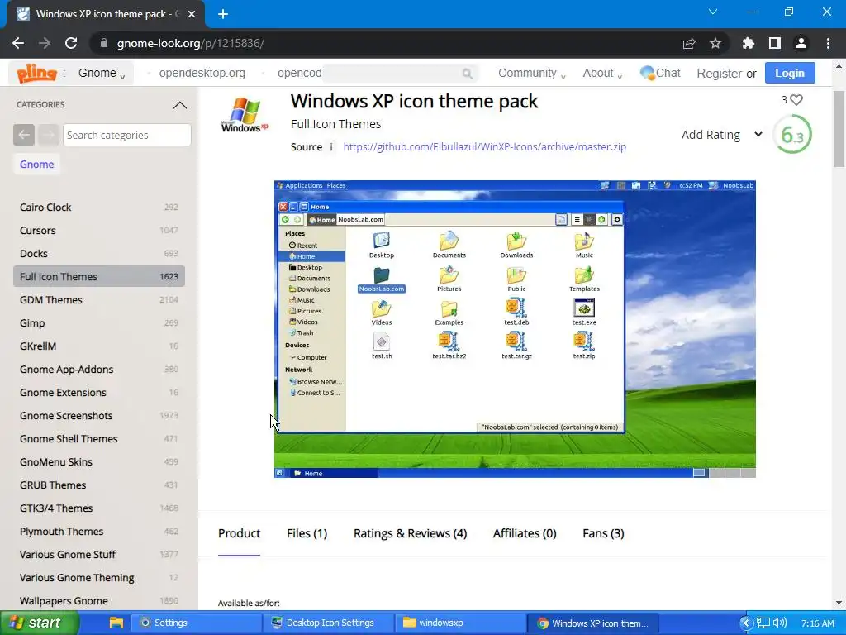Close the Windows XP icon theme tab
This screenshot has width=846, height=635.
(192, 14)
